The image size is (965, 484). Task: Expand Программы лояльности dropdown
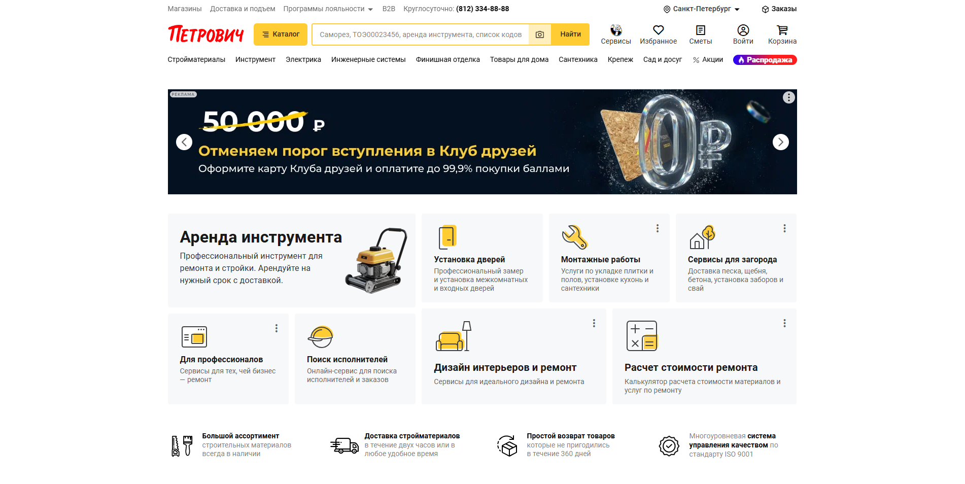328,9
